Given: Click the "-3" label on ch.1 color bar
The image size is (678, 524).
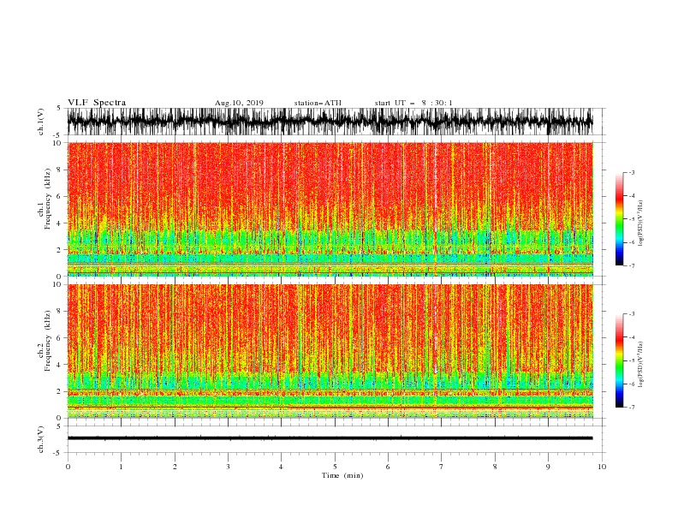Looking at the screenshot, I should click(631, 172).
